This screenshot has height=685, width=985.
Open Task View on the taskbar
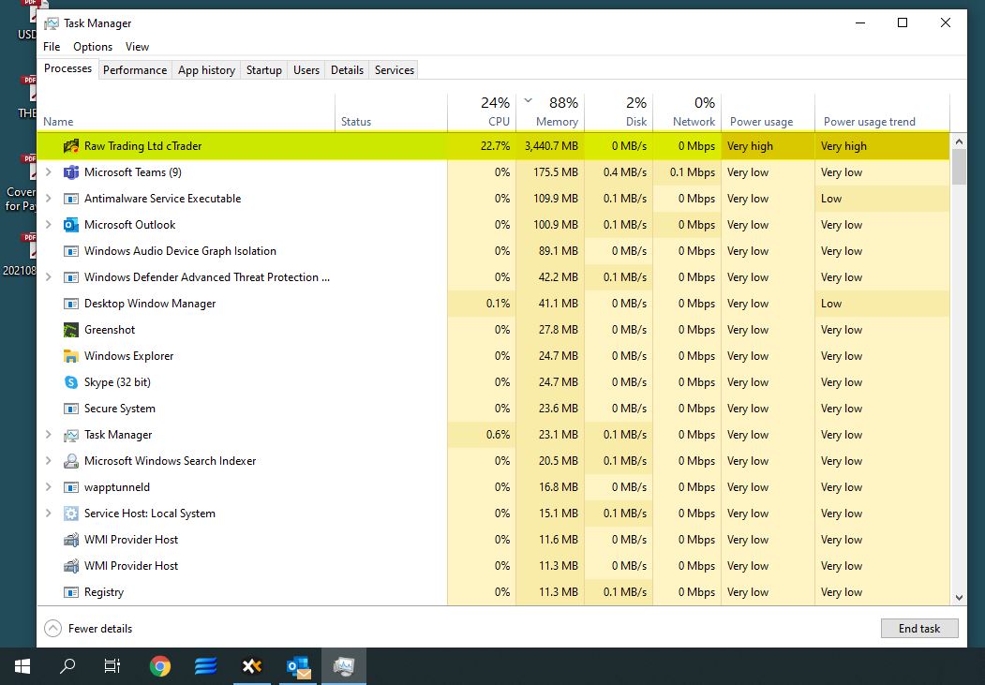(x=112, y=666)
